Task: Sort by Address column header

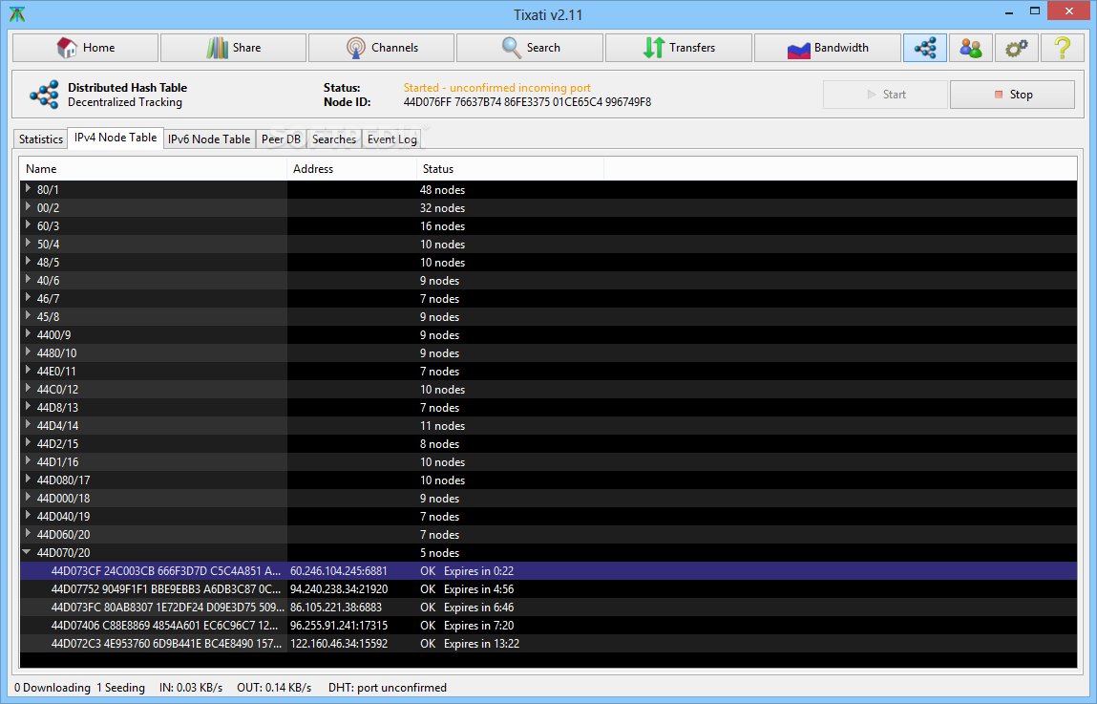Action: point(352,169)
